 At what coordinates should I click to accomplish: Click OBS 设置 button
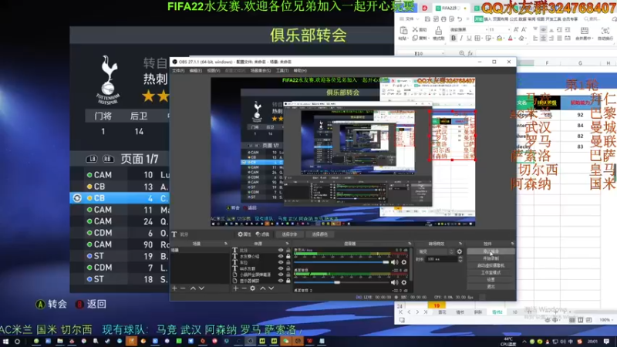(x=491, y=279)
